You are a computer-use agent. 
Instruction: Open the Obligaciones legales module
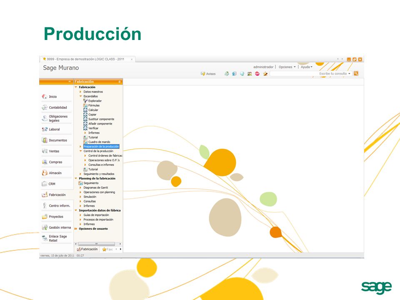click(56, 118)
